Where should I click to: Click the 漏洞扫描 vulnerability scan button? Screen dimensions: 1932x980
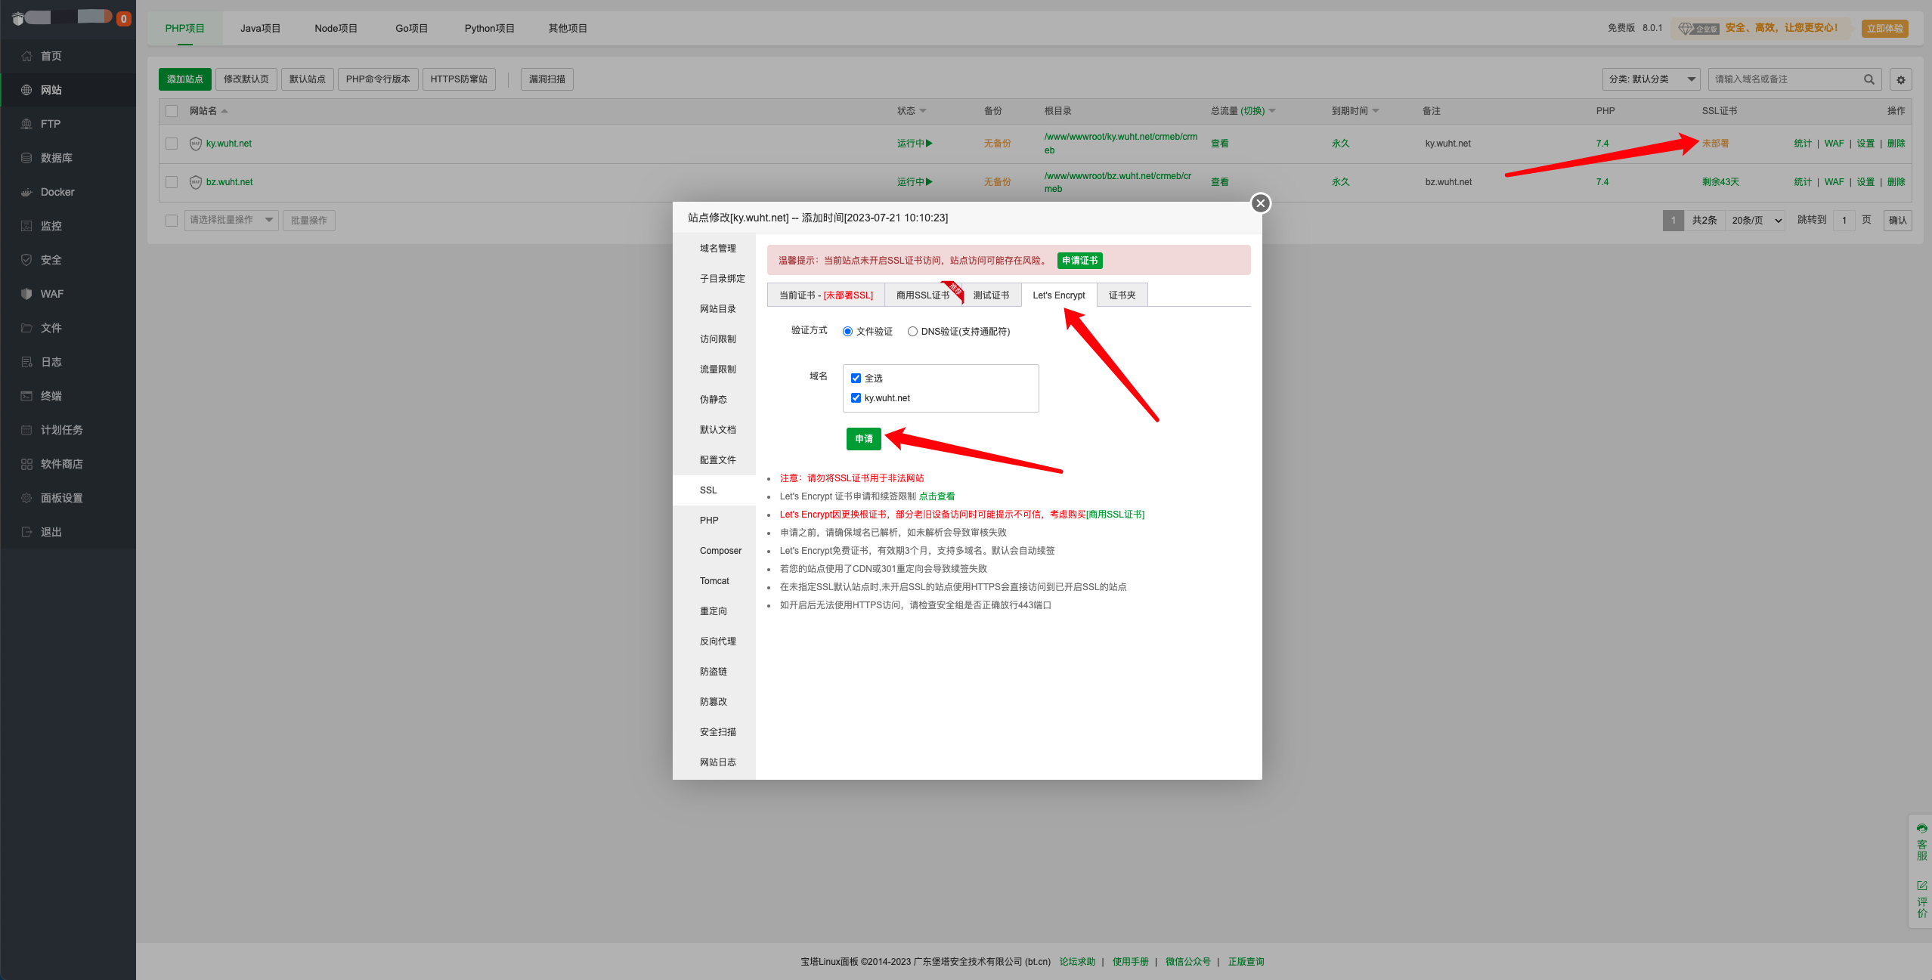pos(546,79)
